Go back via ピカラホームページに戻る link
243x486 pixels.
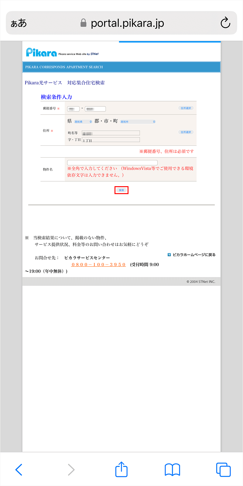pos(192,255)
